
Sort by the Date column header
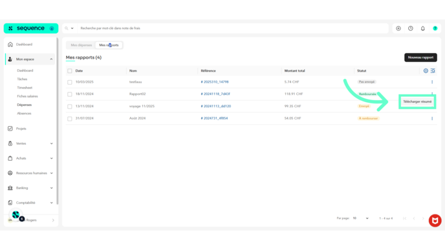coord(79,71)
